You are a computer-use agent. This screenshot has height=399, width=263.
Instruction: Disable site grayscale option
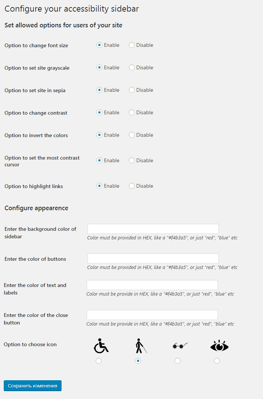pyautogui.click(x=131, y=67)
